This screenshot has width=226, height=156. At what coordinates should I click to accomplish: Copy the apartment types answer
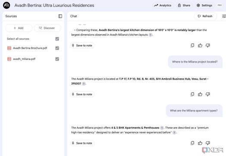pos(192,143)
